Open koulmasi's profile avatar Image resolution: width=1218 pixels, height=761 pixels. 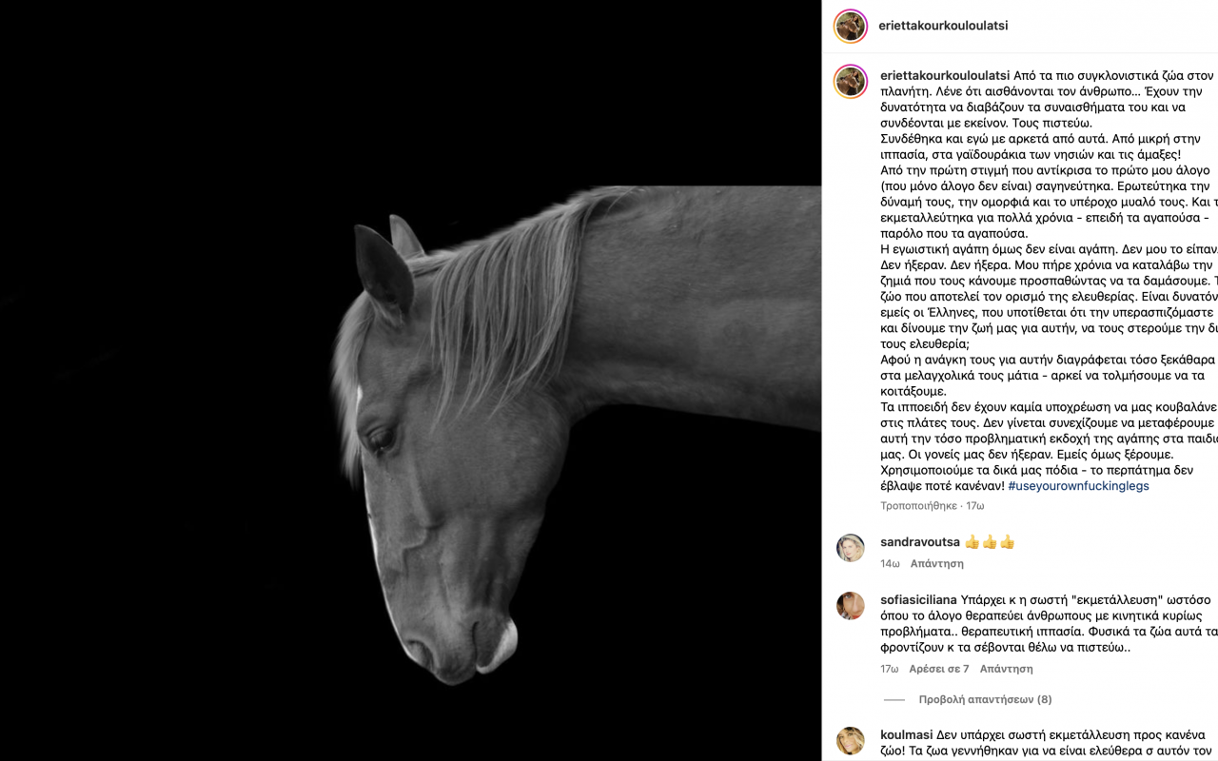coord(850,741)
